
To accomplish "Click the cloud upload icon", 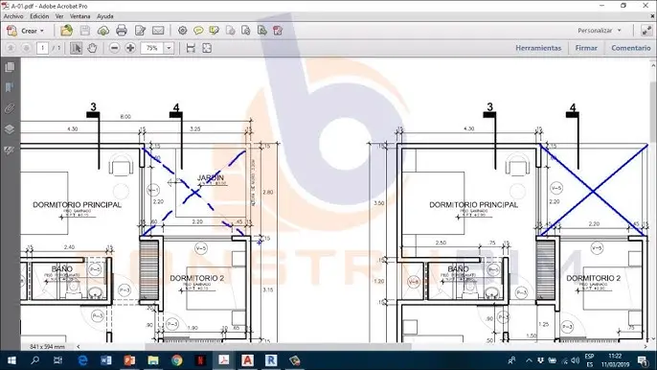I will (x=103, y=31).
